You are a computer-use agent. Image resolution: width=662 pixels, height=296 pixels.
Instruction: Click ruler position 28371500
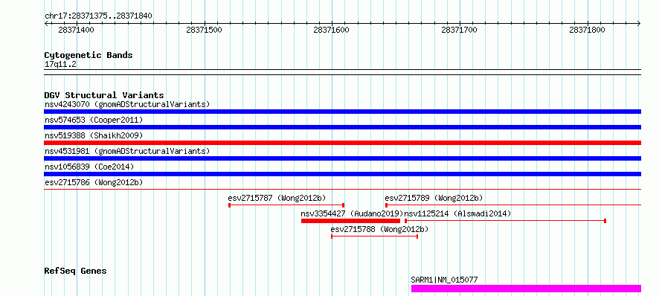click(205, 30)
